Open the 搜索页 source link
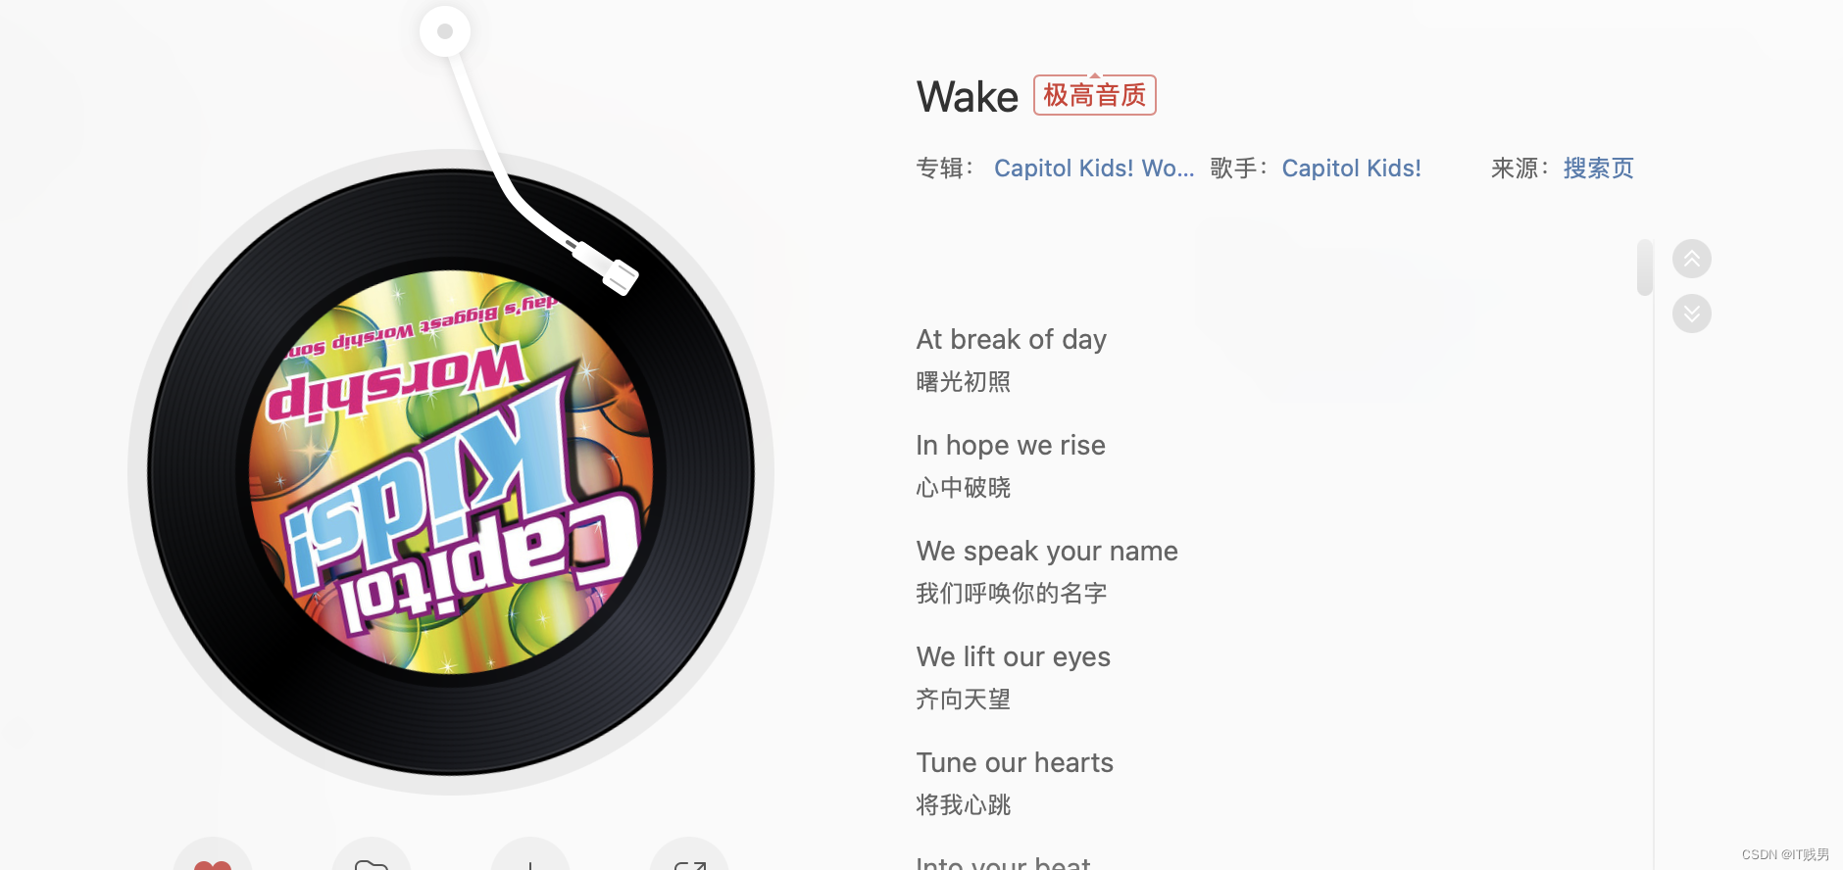The image size is (1843, 870). click(x=1598, y=169)
